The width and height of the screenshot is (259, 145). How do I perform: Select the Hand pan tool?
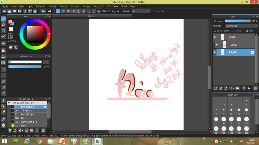tap(3, 125)
